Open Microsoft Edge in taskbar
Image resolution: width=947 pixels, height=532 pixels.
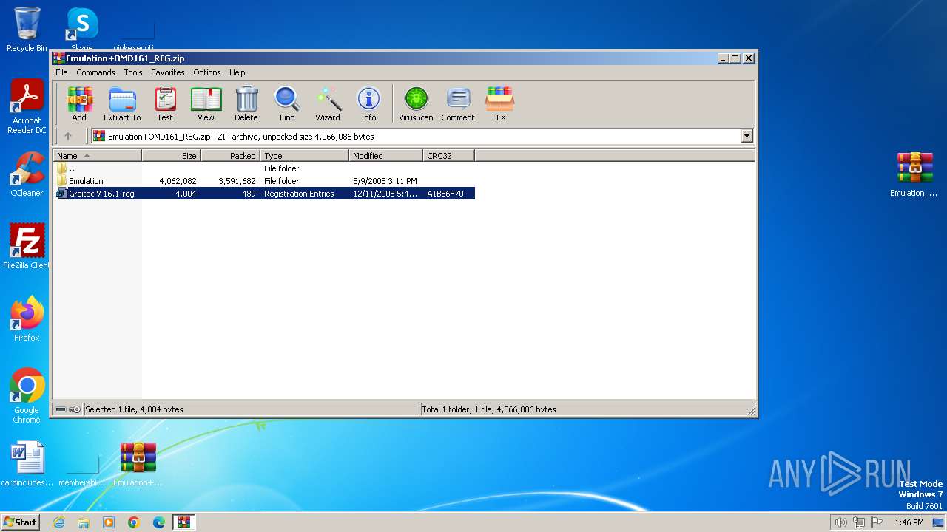click(x=159, y=522)
